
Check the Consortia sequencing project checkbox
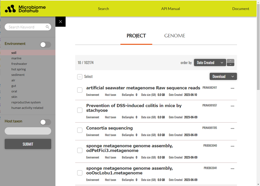point(80,131)
